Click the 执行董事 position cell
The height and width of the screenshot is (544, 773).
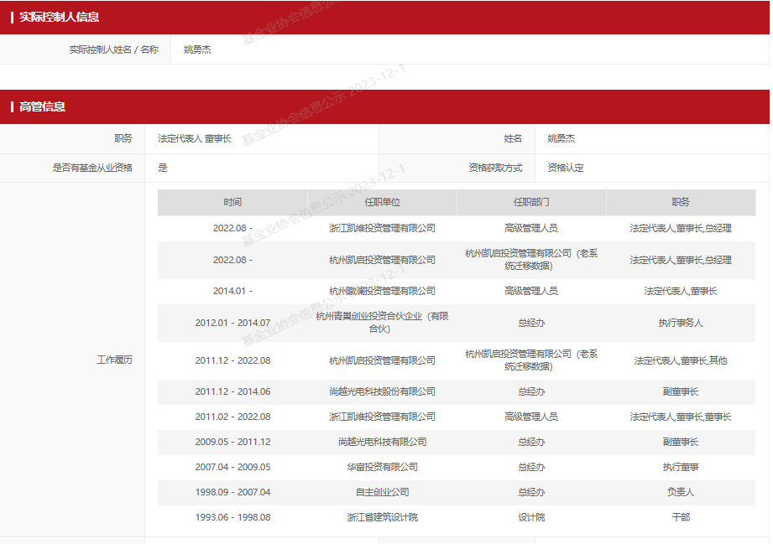click(x=681, y=467)
